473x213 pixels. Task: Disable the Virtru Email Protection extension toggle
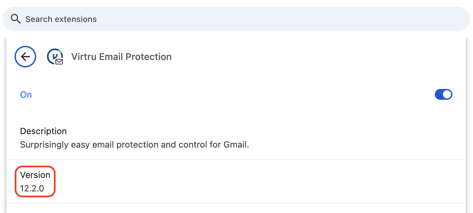443,94
